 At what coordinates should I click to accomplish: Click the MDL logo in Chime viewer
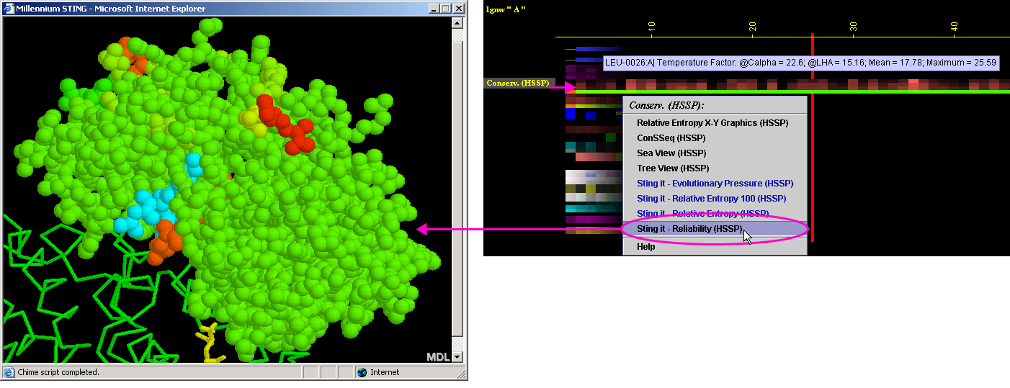point(438,357)
